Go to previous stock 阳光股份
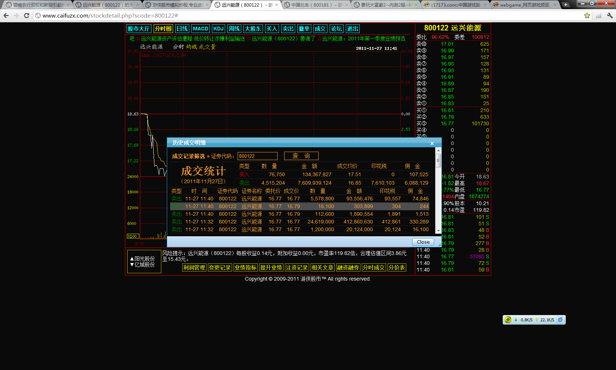 pyautogui.click(x=142, y=259)
